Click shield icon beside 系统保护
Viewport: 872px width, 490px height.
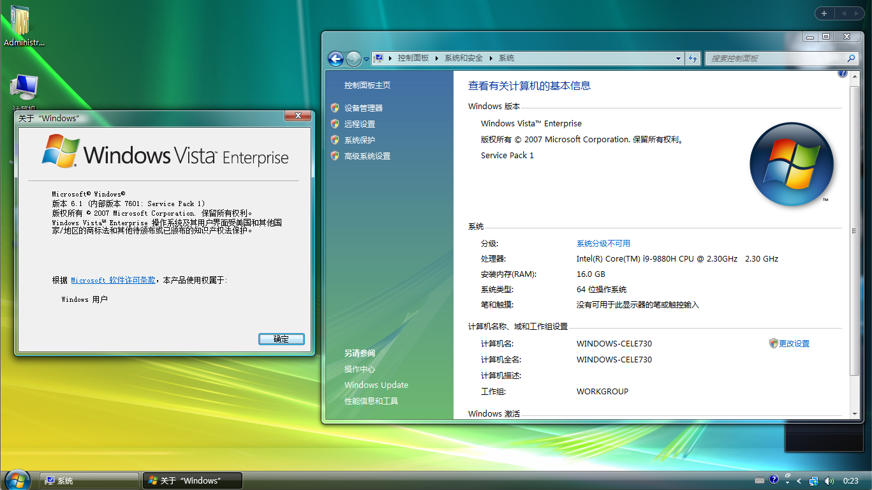point(335,140)
